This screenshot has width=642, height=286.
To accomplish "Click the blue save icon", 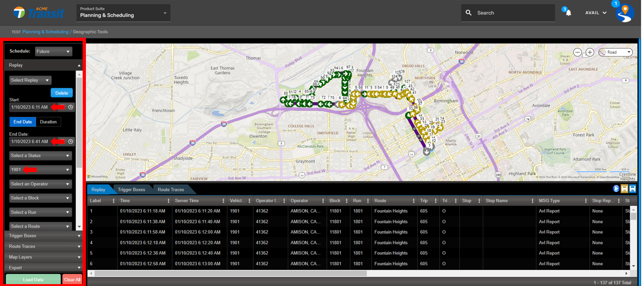I will pos(633,189).
